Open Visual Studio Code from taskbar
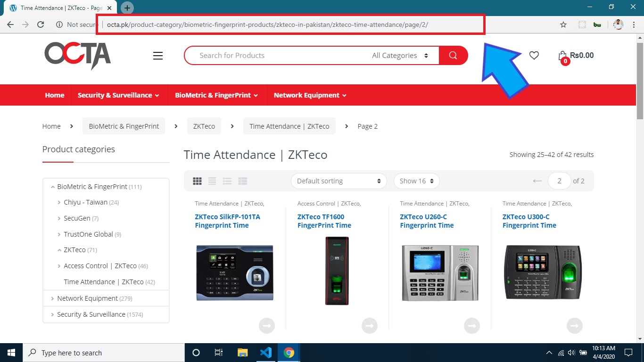This screenshot has height=362, width=644. (x=265, y=353)
